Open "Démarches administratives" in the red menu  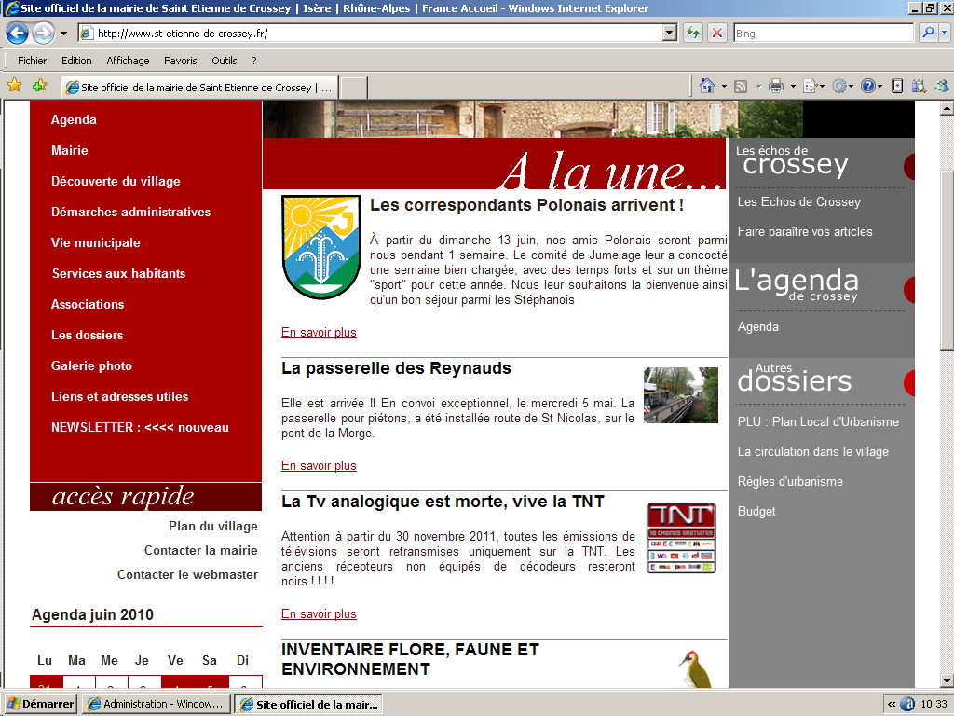[130, 212]
